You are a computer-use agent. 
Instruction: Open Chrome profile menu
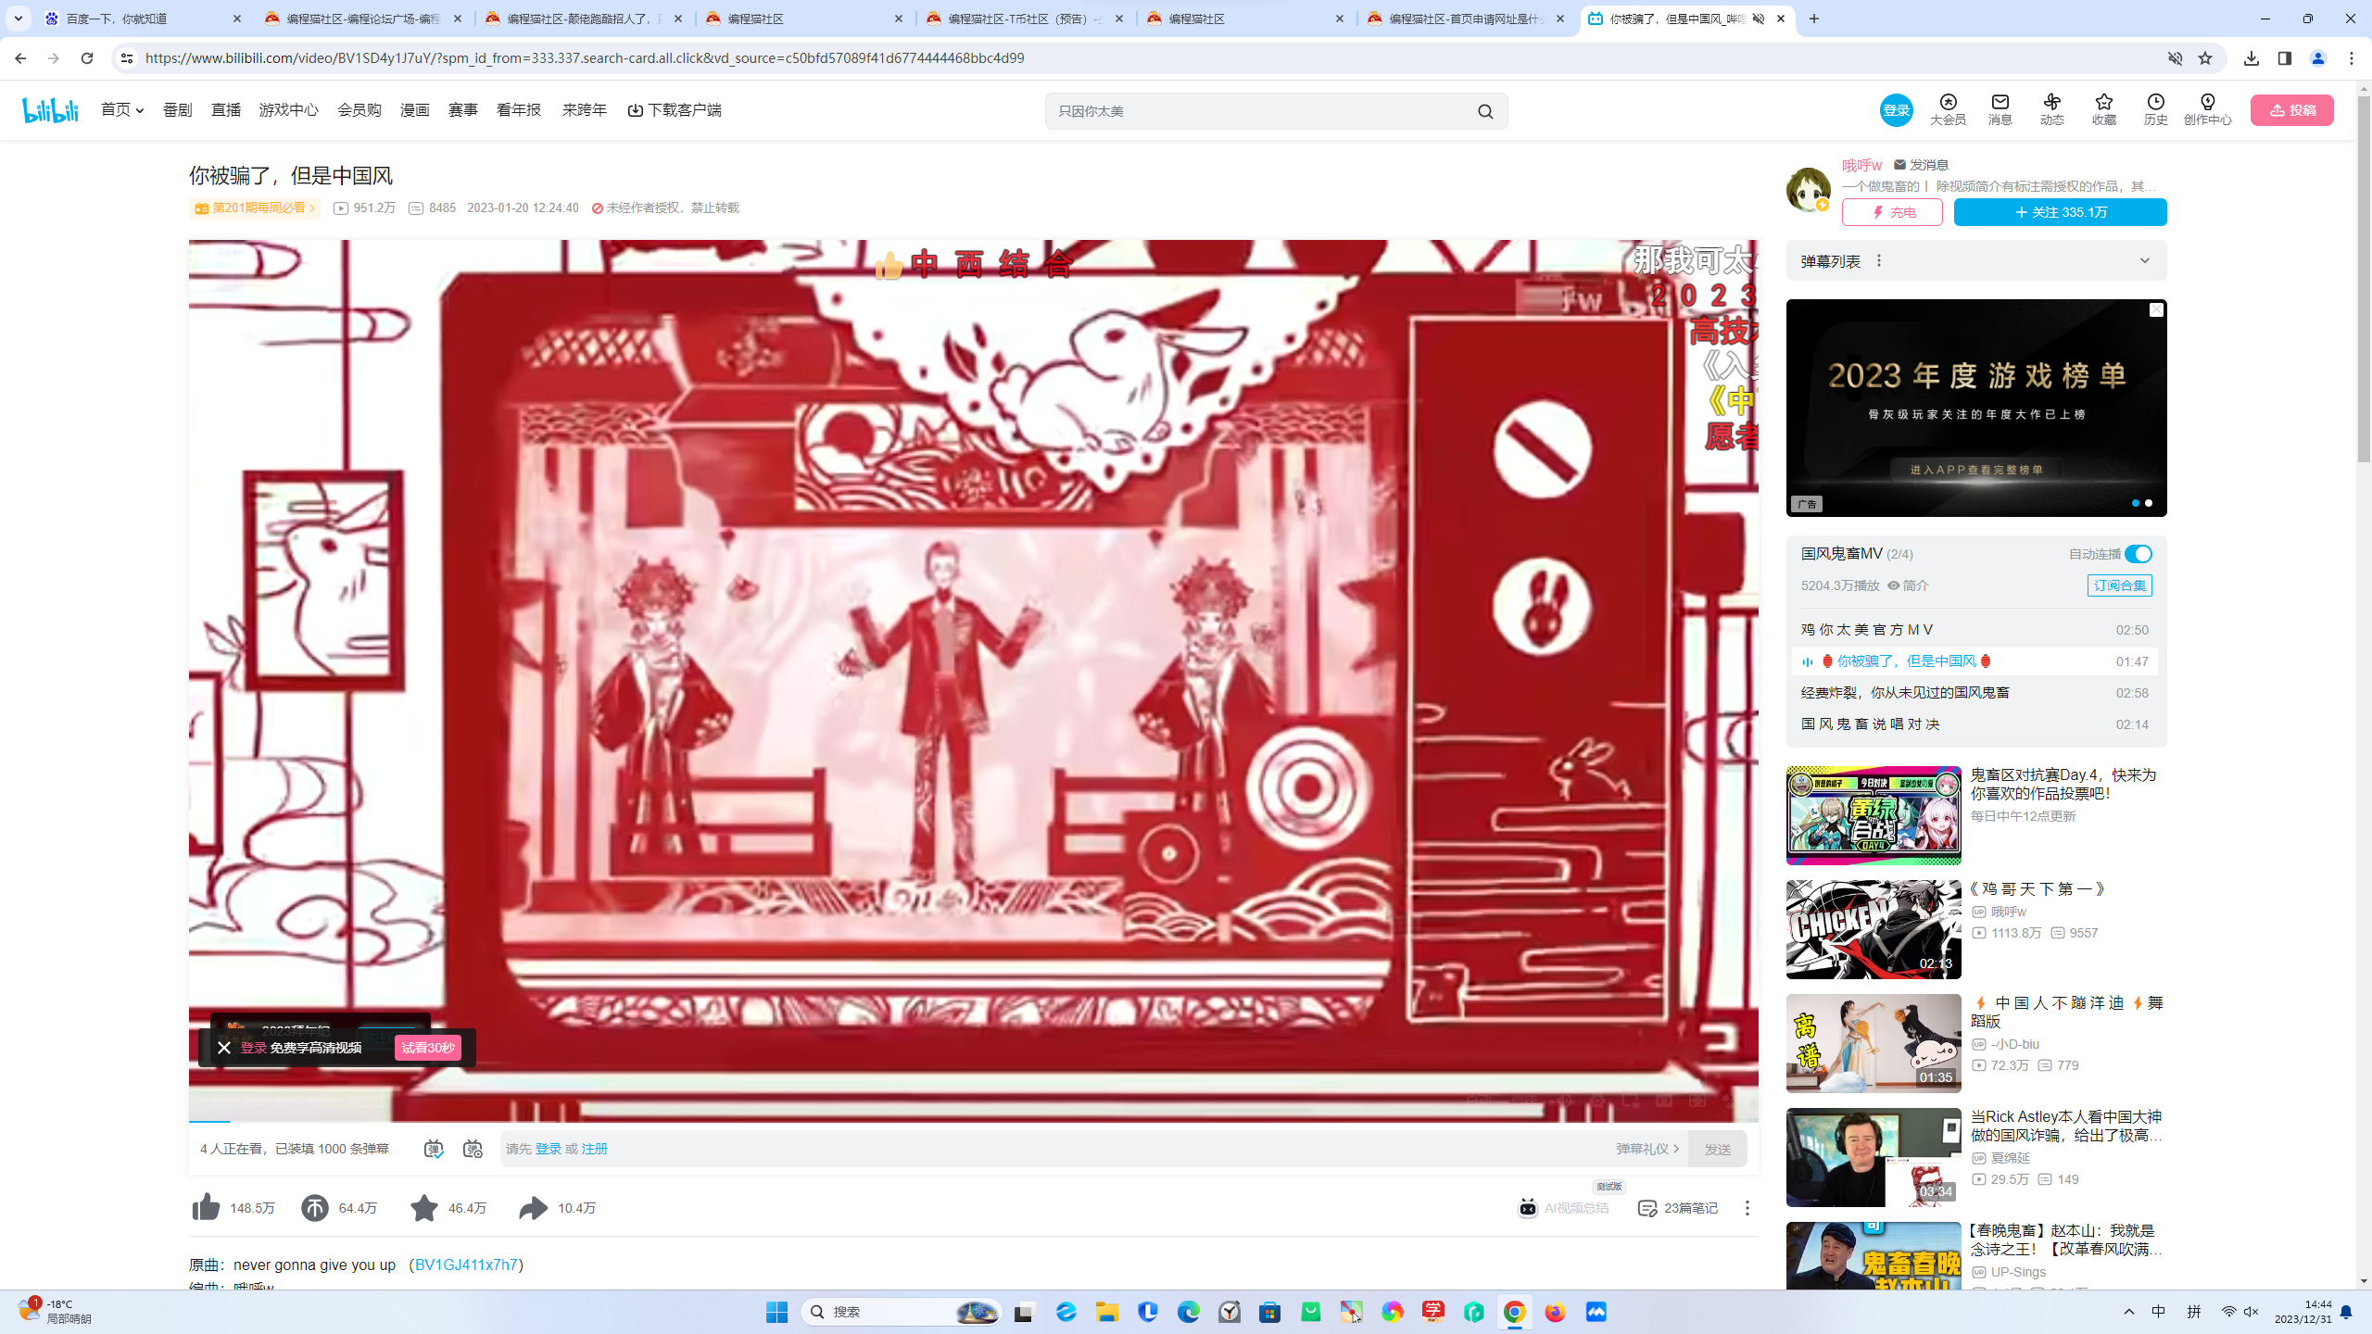point(2318,58)
